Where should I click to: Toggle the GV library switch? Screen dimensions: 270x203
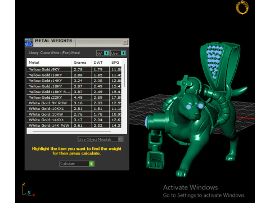(x=103, y=53)
